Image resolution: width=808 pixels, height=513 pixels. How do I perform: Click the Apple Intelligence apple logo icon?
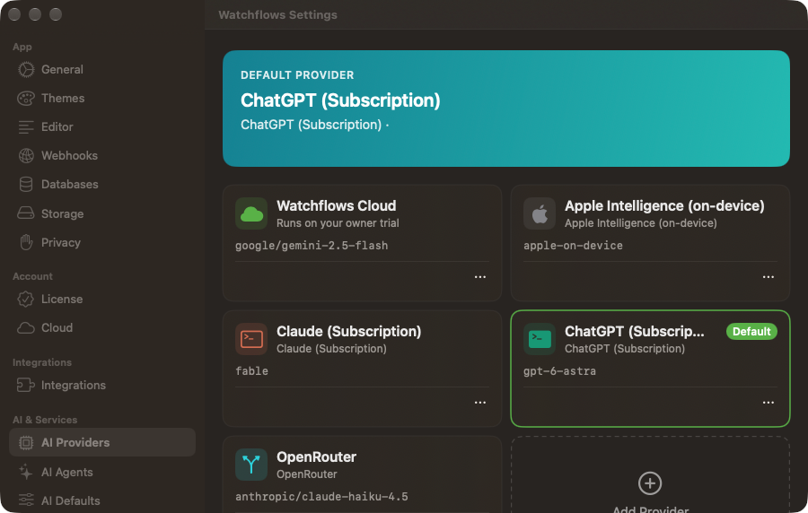[540, 213]
